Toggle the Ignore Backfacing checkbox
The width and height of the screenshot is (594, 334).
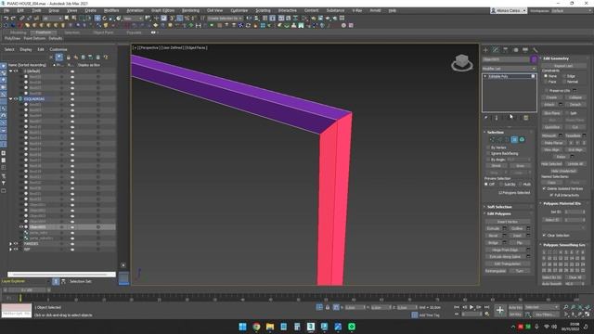point(488,153)
